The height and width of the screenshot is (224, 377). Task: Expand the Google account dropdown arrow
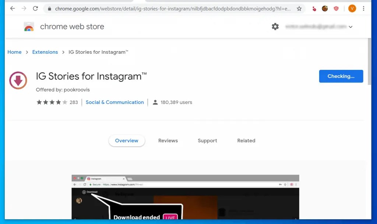point(350,26)
